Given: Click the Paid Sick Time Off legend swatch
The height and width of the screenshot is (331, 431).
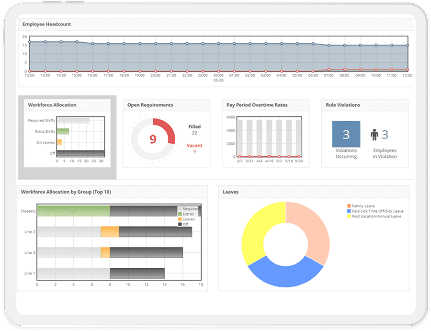Looking at the screenshot, I should point(349,211).
